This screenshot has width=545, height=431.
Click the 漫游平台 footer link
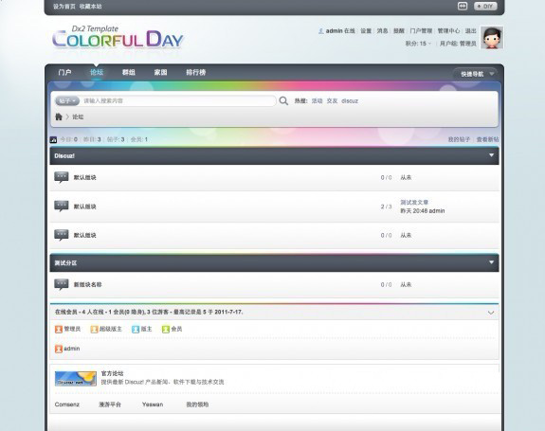tap(110, 404)
